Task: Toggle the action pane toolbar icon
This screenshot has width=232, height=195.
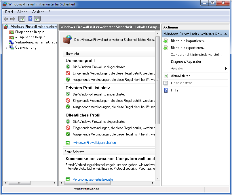Action: (x=37, y=19)
